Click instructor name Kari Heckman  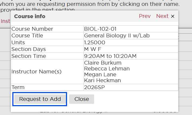coord(102,81)
